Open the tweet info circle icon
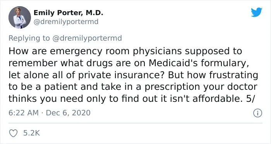The height and width of the screenshot is (144, 271). tap(257, 113)
